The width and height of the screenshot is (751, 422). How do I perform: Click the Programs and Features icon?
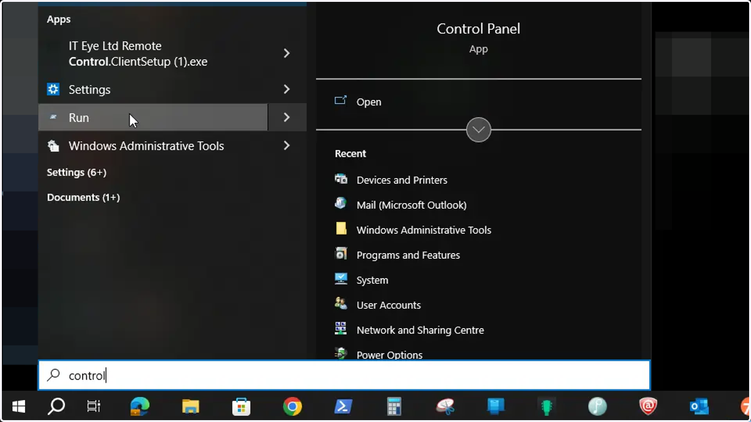[x=341, y=254]
